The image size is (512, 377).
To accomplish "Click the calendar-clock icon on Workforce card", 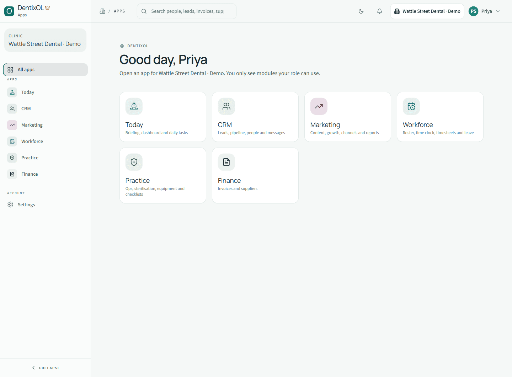I will point(411,106).
